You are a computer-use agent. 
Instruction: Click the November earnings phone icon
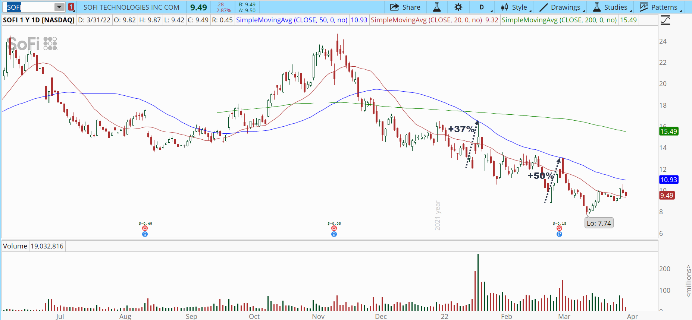coord(334,228)
